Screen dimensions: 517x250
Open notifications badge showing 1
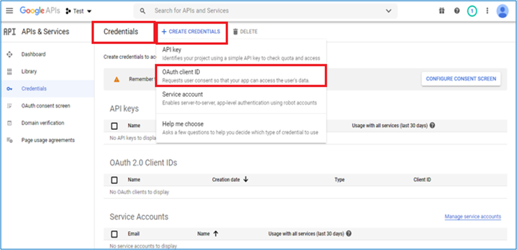click(x=472, y=11)
